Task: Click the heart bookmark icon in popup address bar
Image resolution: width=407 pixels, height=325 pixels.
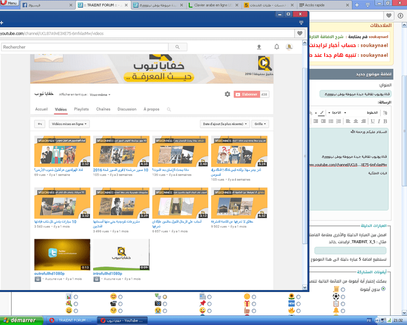Action: click(x=300, y=33)
